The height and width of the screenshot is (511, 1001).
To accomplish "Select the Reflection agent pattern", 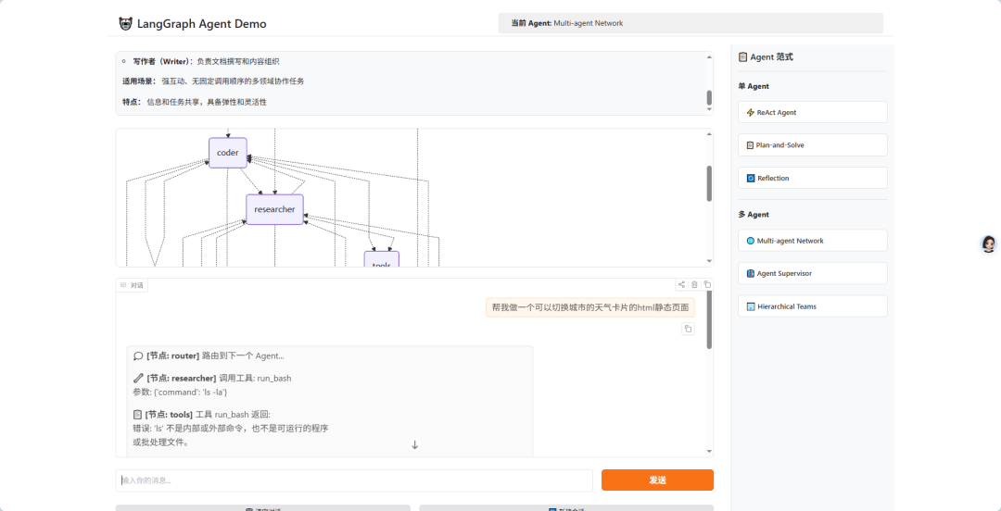I will click(x=813, y=178).
